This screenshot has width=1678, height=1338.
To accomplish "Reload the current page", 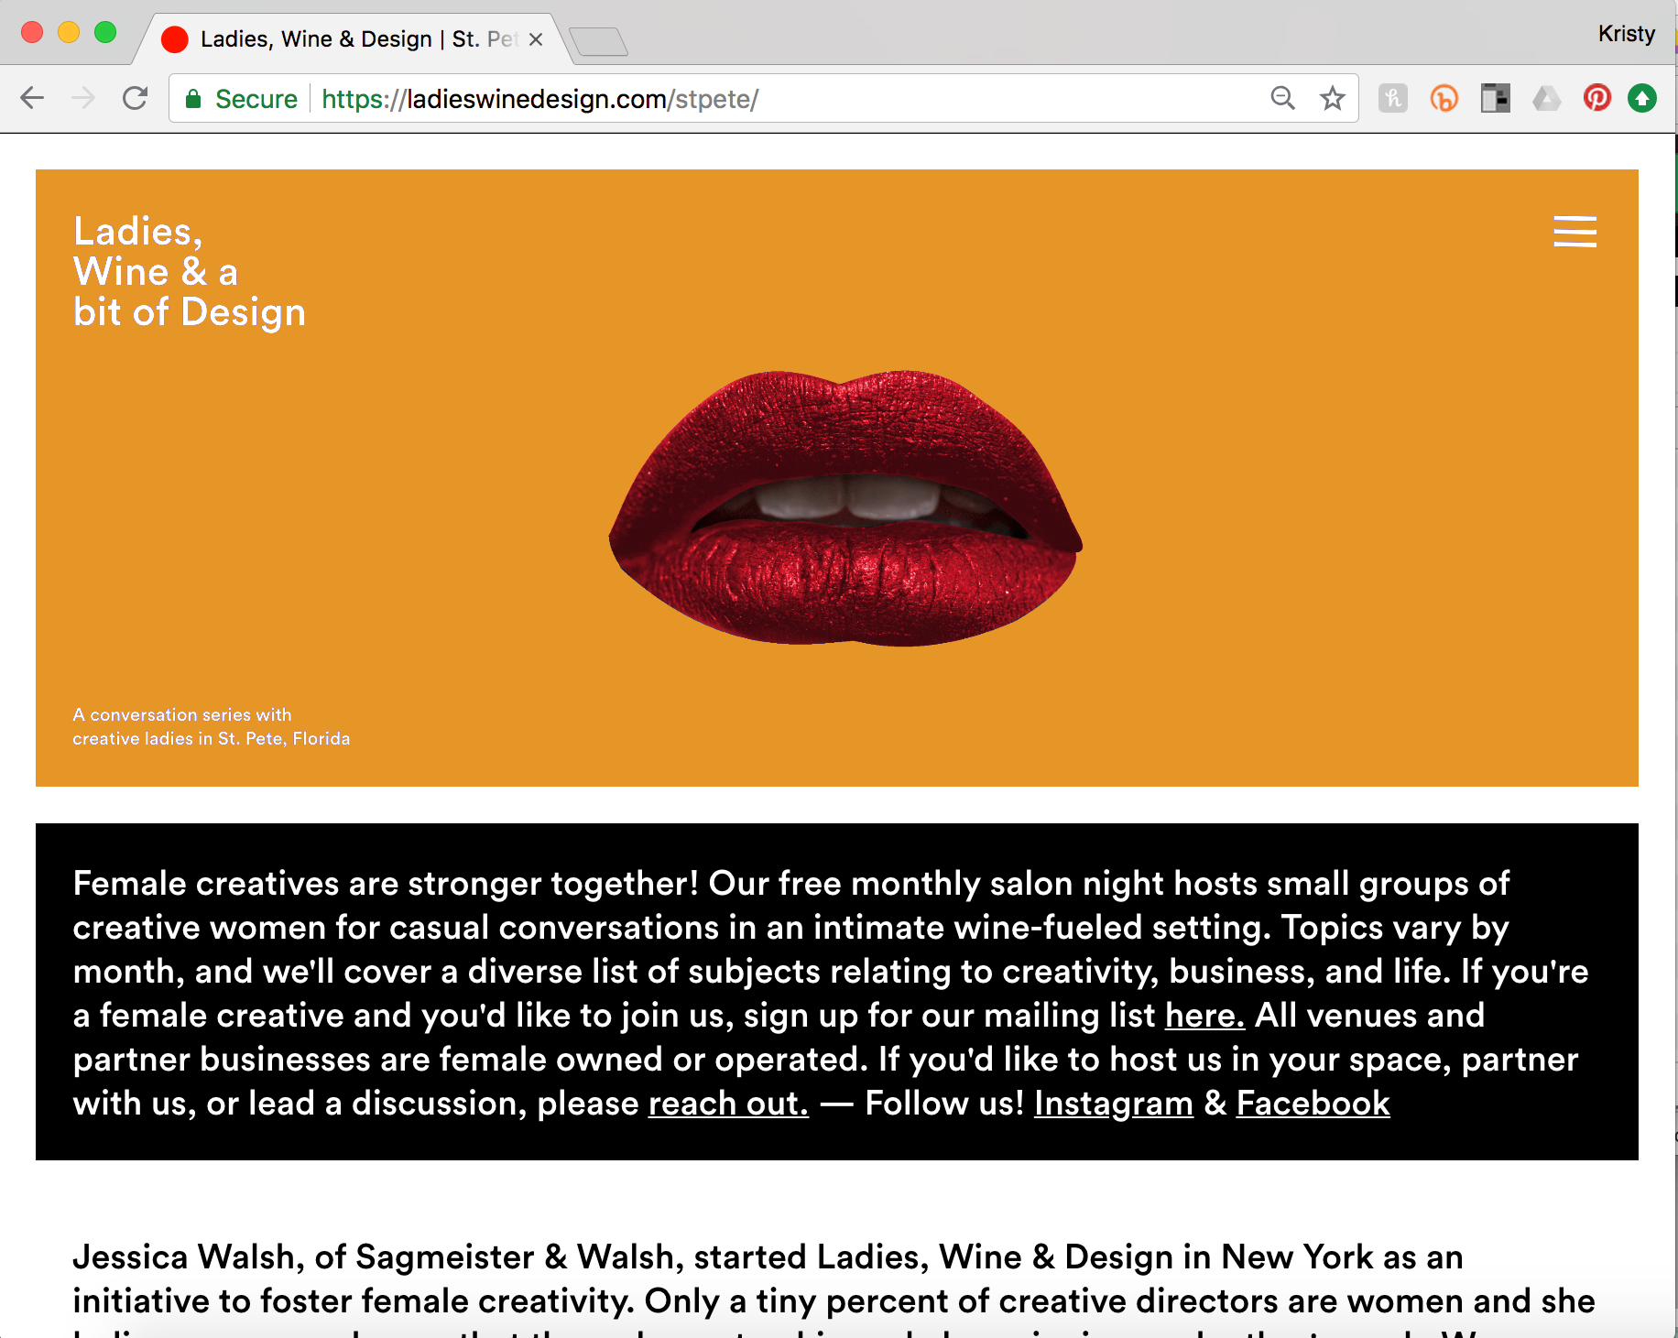I will pyautogui.click(x=136, y=98).
